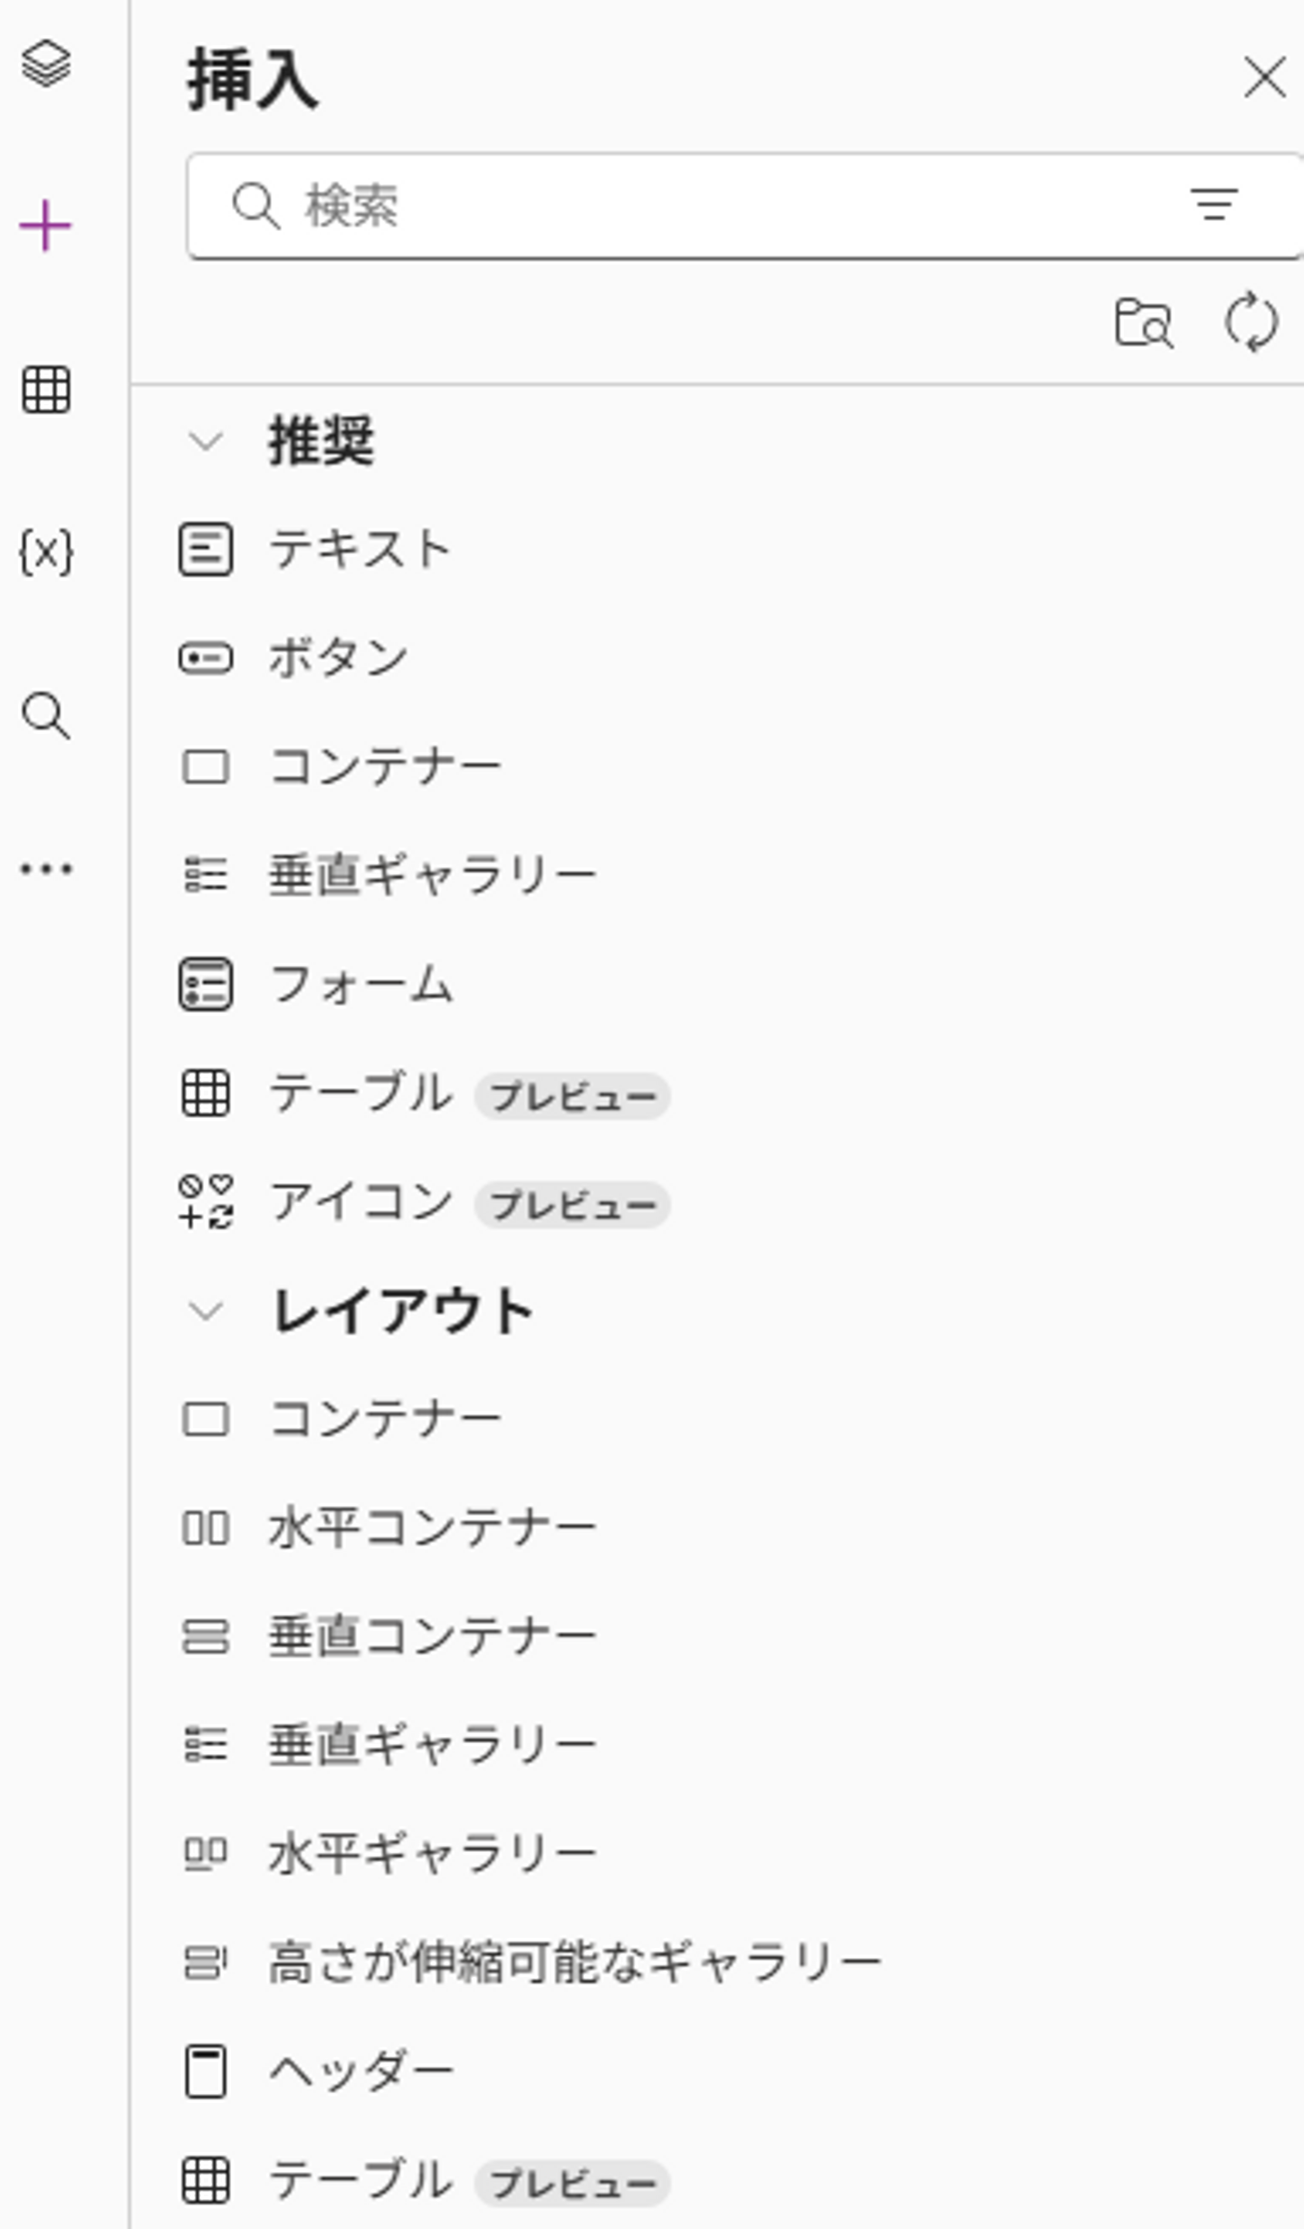Insert 高さが伸縮可能なギャラリー
This screenshot has height=2229, width=1304.
(x=574, y=1964)
